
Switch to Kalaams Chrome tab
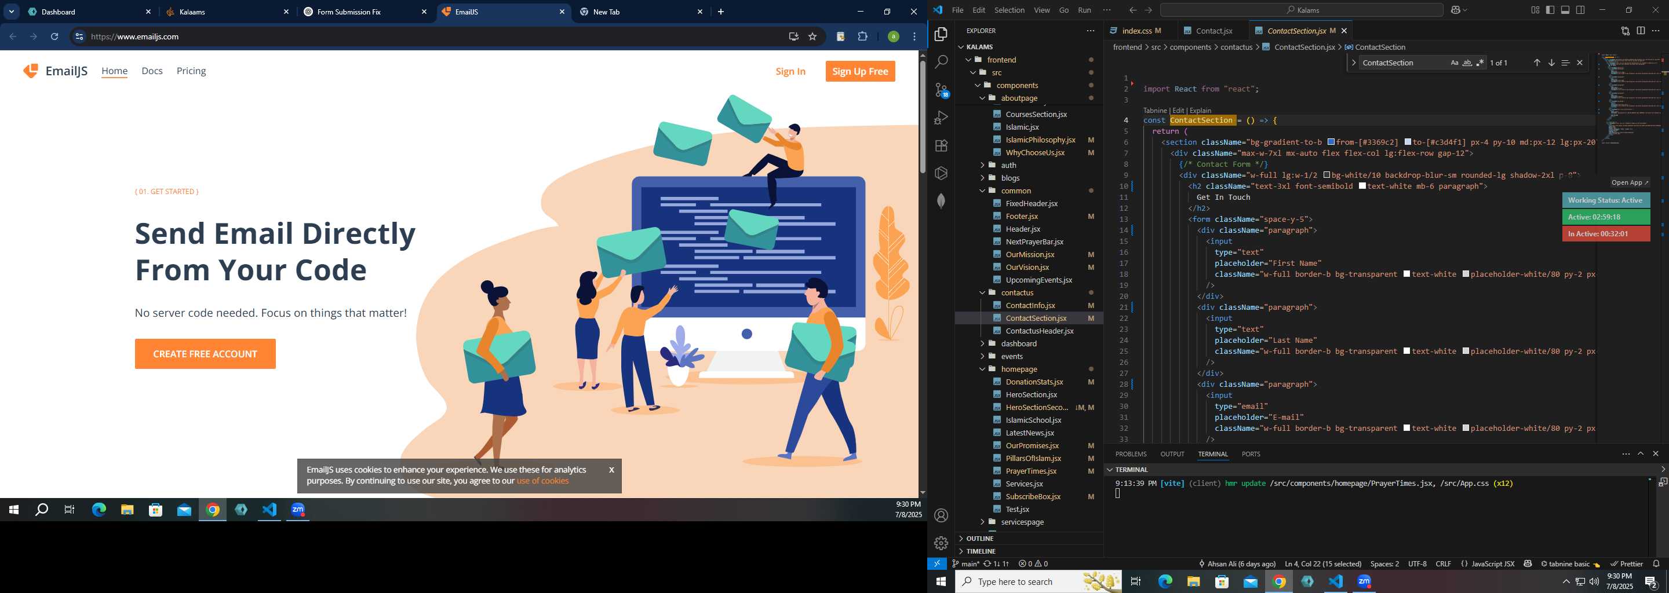point(226,12)
